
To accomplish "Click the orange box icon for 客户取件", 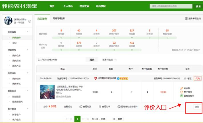I will [181, 92].
